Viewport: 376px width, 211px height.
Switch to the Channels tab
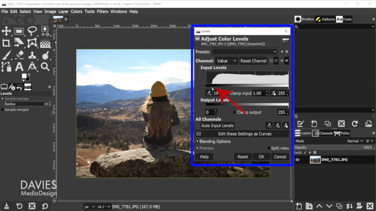(x=323, y=133)
